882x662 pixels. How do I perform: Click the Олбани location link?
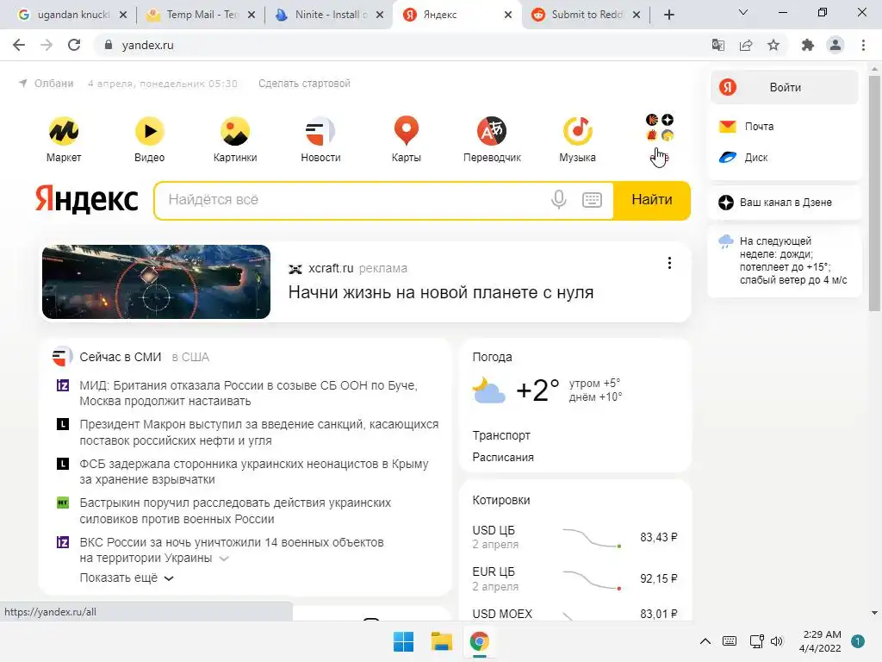pyautogui.click(x=54, y=84)
